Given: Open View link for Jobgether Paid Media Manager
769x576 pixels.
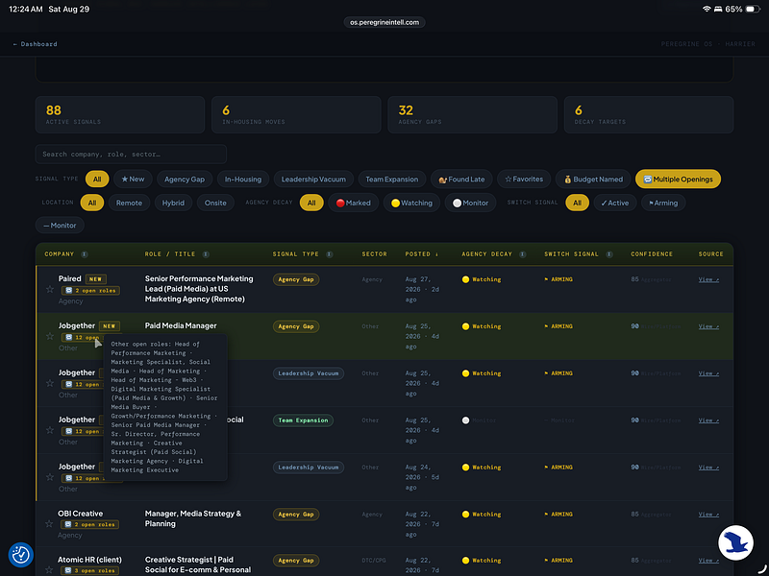Looking at the screenshot, I should coord(708,326).
